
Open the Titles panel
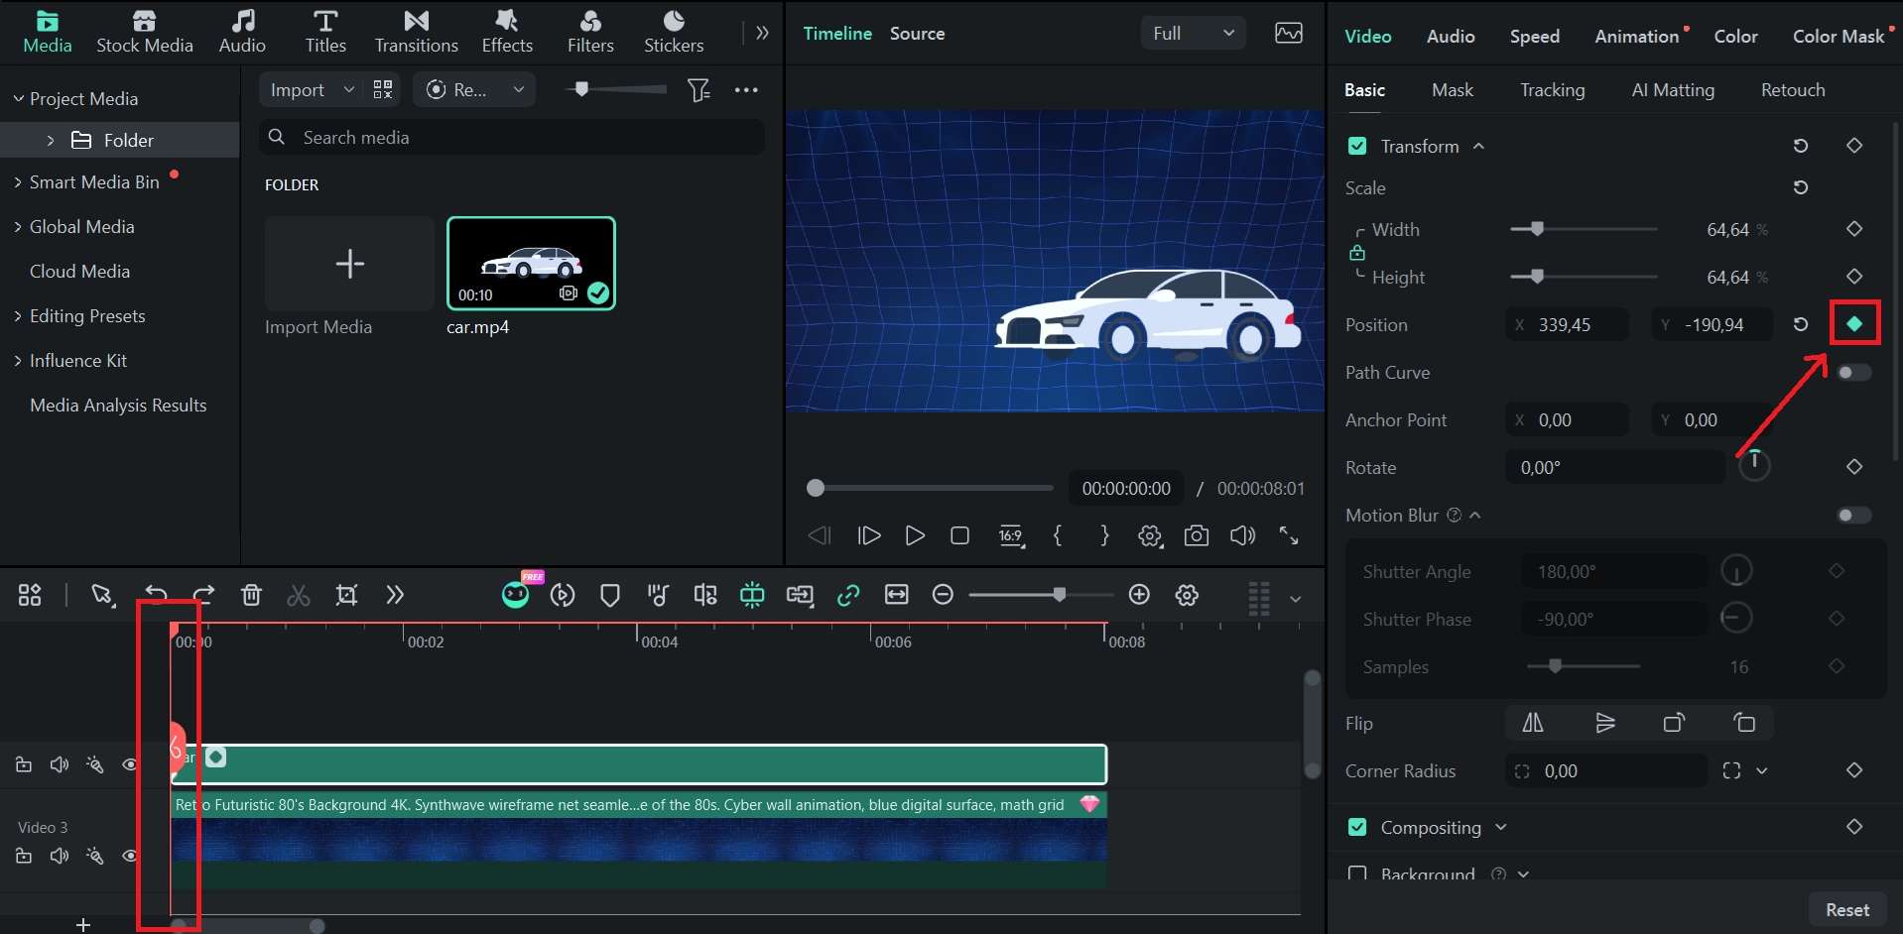(325, 33)
